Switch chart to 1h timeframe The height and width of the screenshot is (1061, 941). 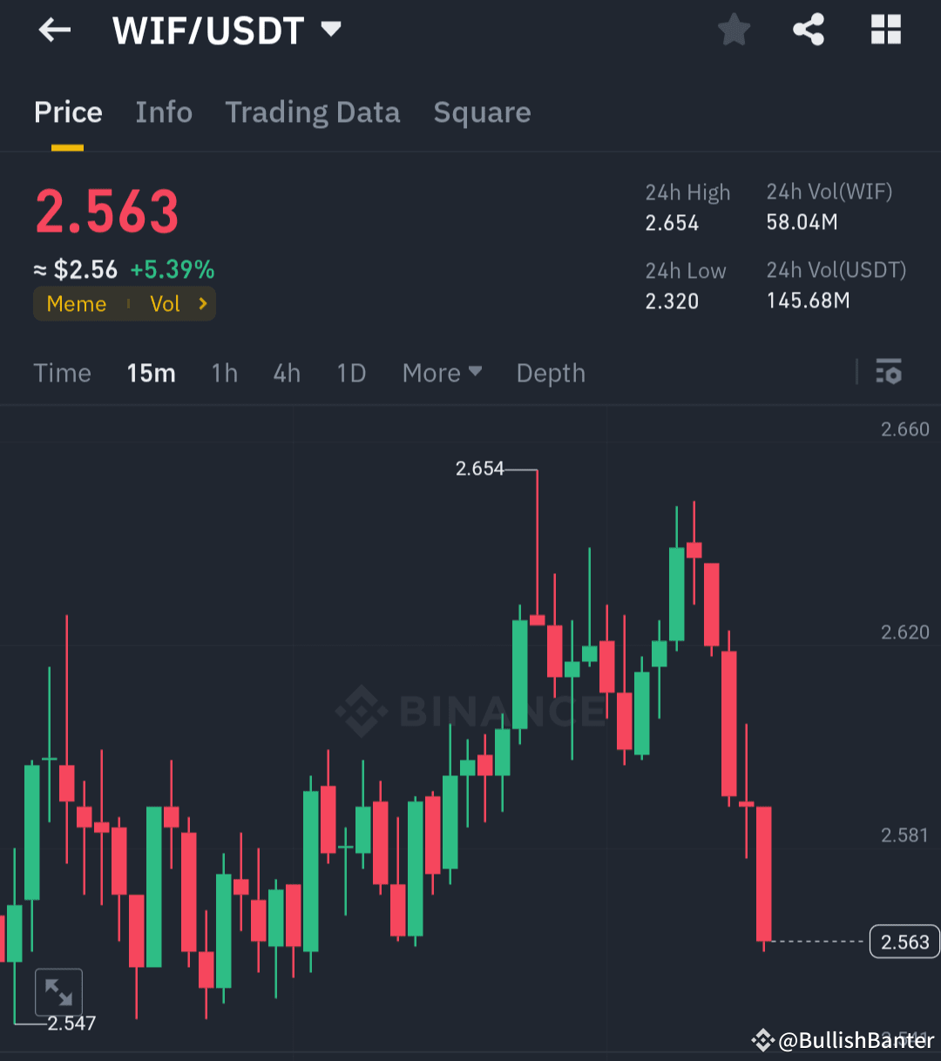[x=224, y=372]
